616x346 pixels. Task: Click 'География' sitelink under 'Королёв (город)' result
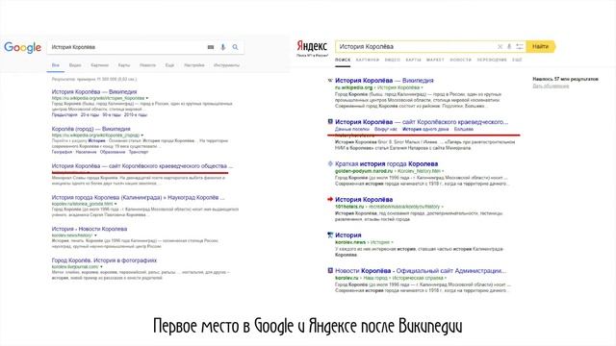pos(62,152)
